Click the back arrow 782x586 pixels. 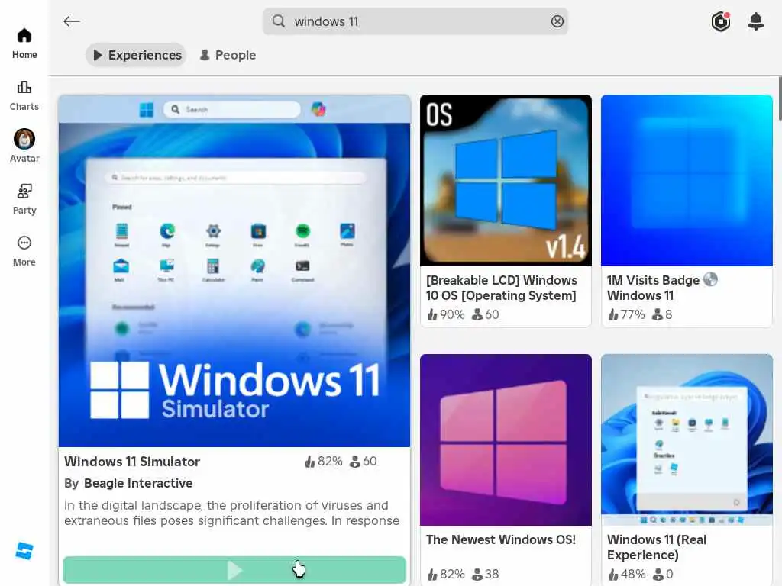[72, 21]
